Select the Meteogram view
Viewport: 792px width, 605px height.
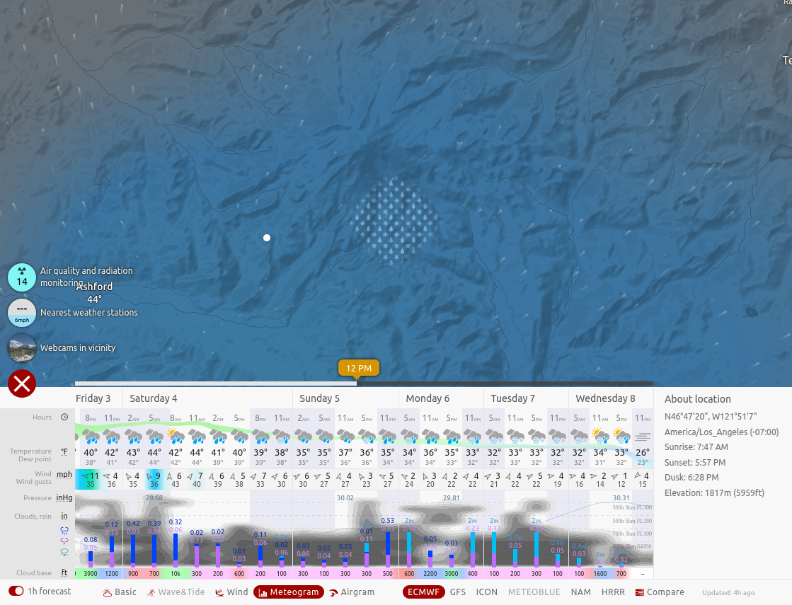[288, 592]
